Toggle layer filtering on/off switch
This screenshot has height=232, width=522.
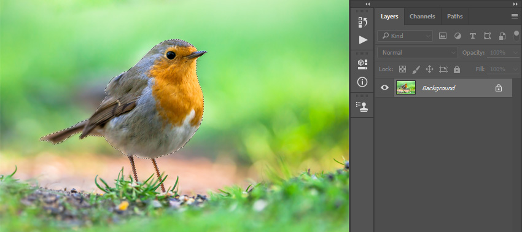point(516,36)
